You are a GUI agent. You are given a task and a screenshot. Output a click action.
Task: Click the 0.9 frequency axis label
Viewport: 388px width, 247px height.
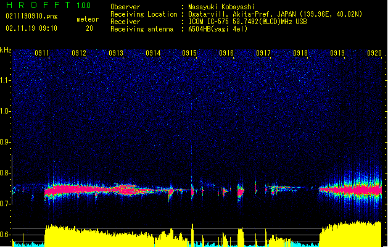(x=6, y=142)
